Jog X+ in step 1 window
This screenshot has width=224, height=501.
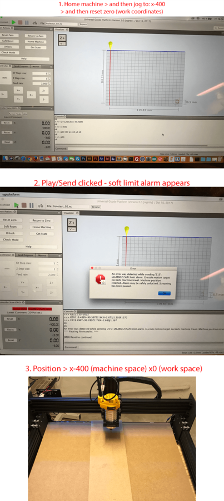pyautogui.click(x=31, y=95)
